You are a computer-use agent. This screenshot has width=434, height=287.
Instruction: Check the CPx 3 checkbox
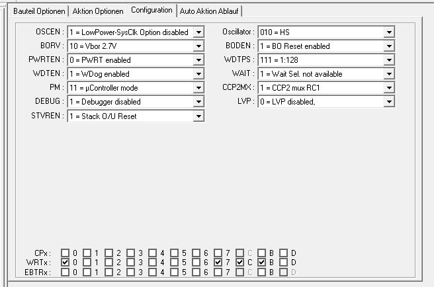[130, 253]
